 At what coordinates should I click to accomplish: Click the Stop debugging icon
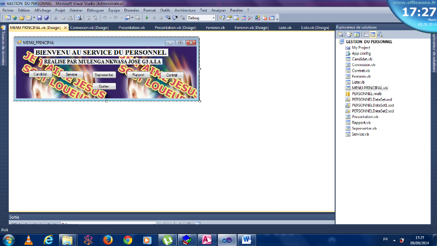pos(161,18)
